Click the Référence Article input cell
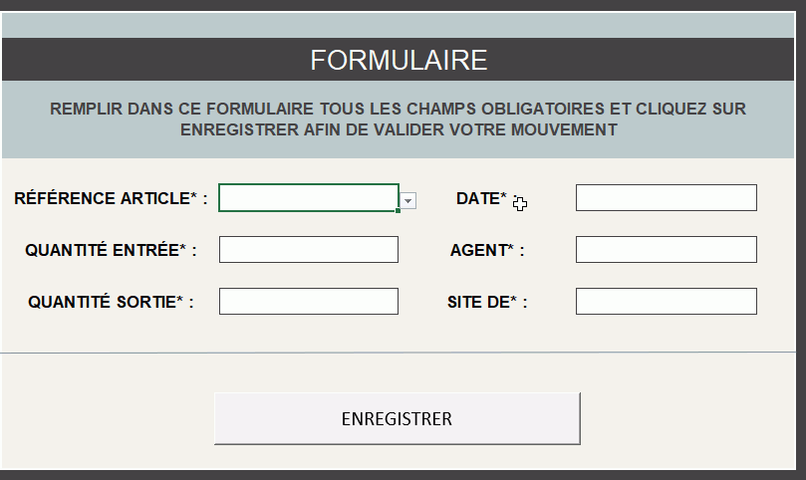The image size is (806, 480). coord(308,198)
